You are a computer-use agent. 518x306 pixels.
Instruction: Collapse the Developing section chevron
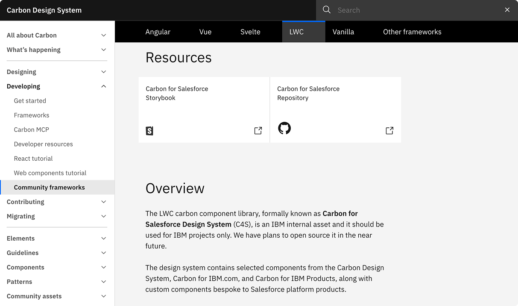103,86
